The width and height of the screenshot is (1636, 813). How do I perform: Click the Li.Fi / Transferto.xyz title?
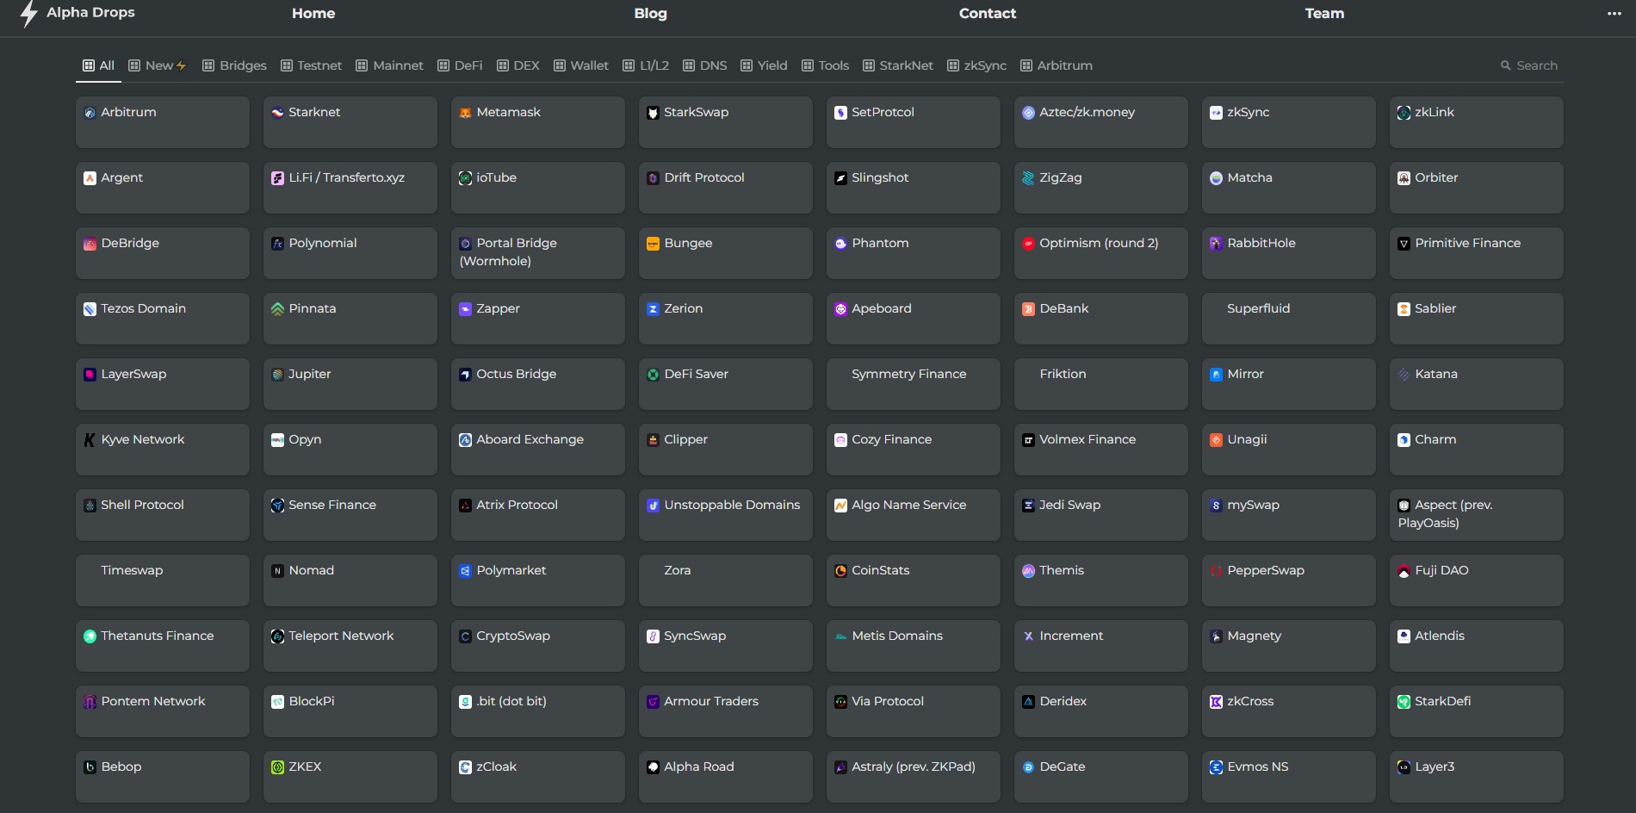[347, 178]
